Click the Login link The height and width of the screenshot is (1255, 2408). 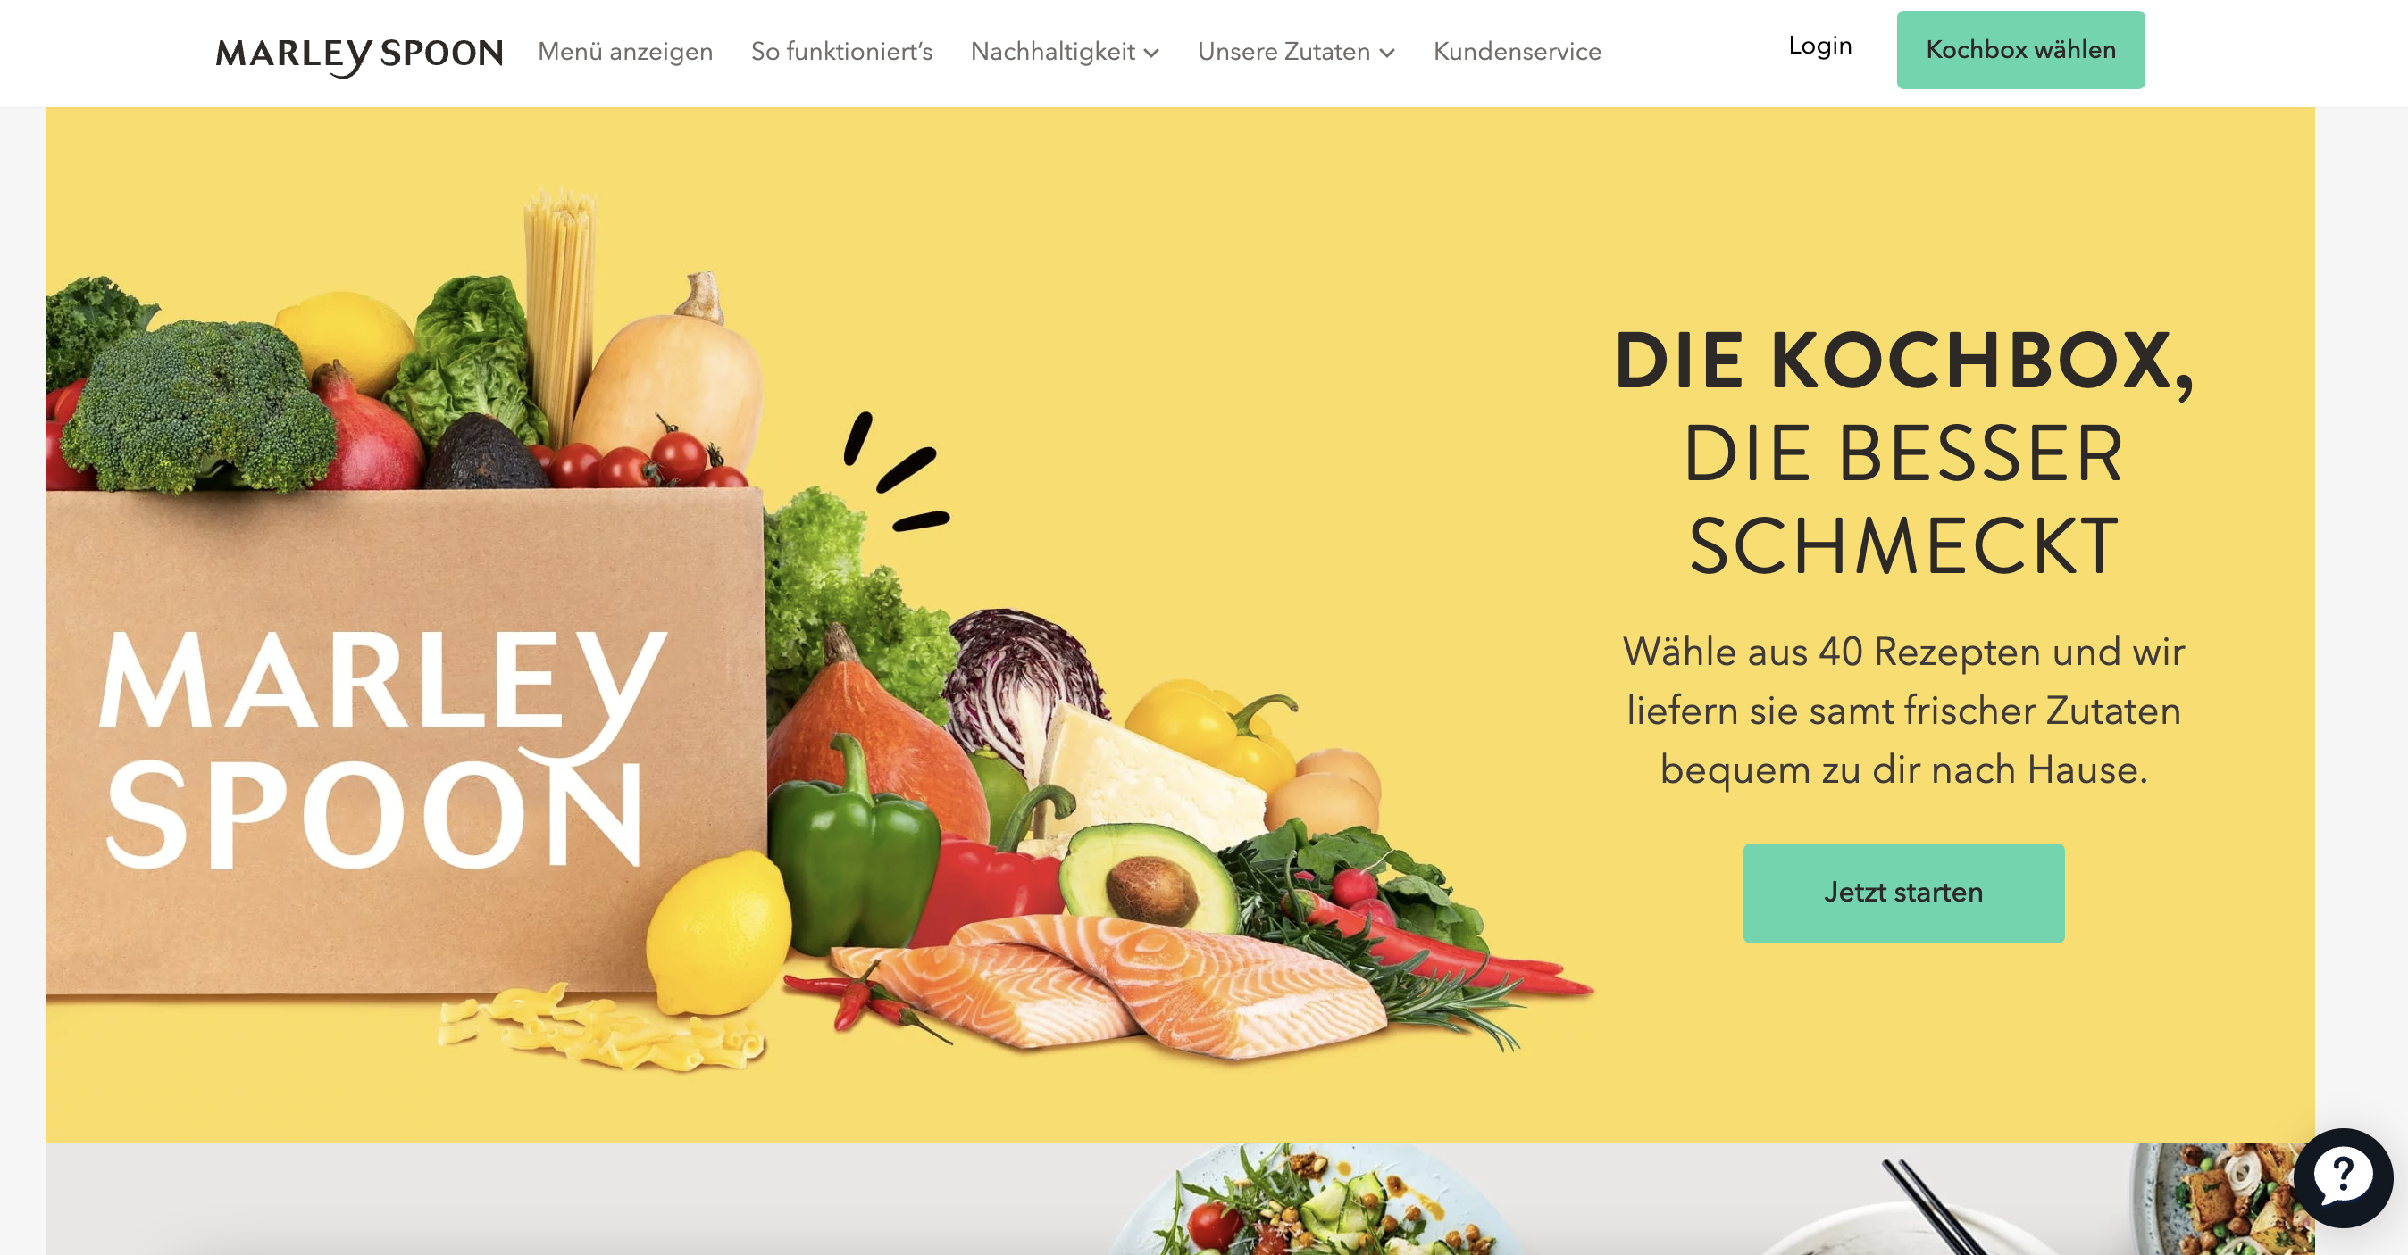(x=1819, y=46)
